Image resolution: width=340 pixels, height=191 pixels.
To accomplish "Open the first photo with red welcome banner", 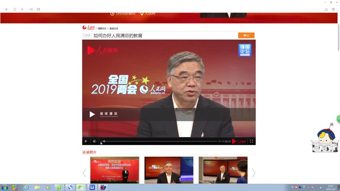I will click(x=115, y=170).
